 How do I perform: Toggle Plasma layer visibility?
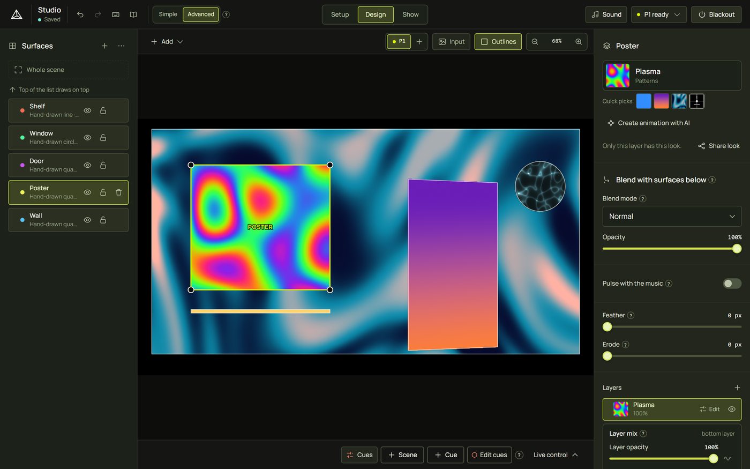(732, 409)
